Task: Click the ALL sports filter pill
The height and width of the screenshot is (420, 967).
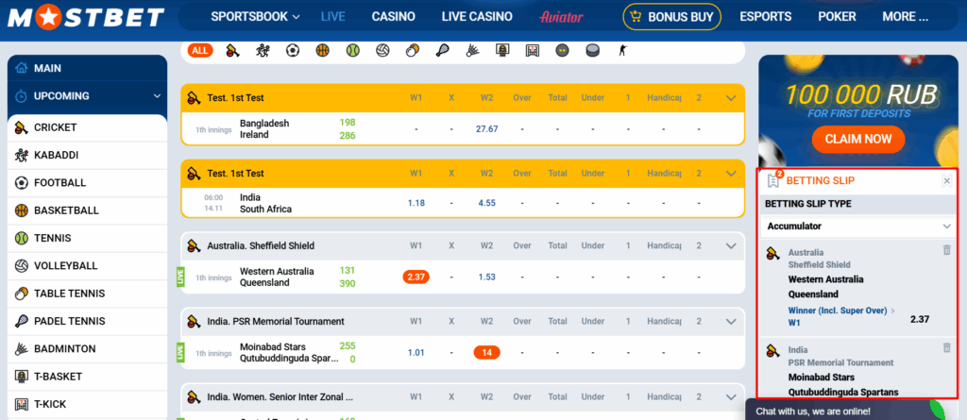Action: point(200,51)
